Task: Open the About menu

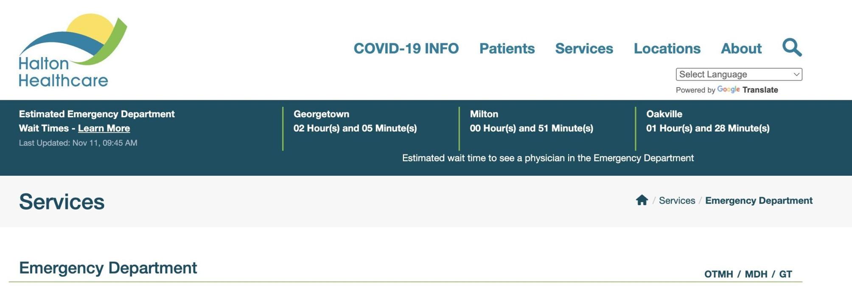Action: tap(742, 48)
